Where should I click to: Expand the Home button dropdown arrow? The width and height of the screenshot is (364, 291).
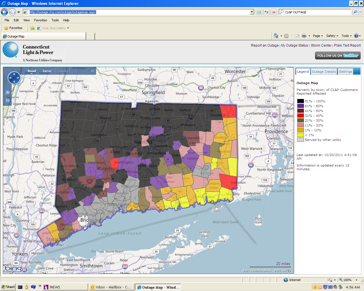click(x=281, y=36)
